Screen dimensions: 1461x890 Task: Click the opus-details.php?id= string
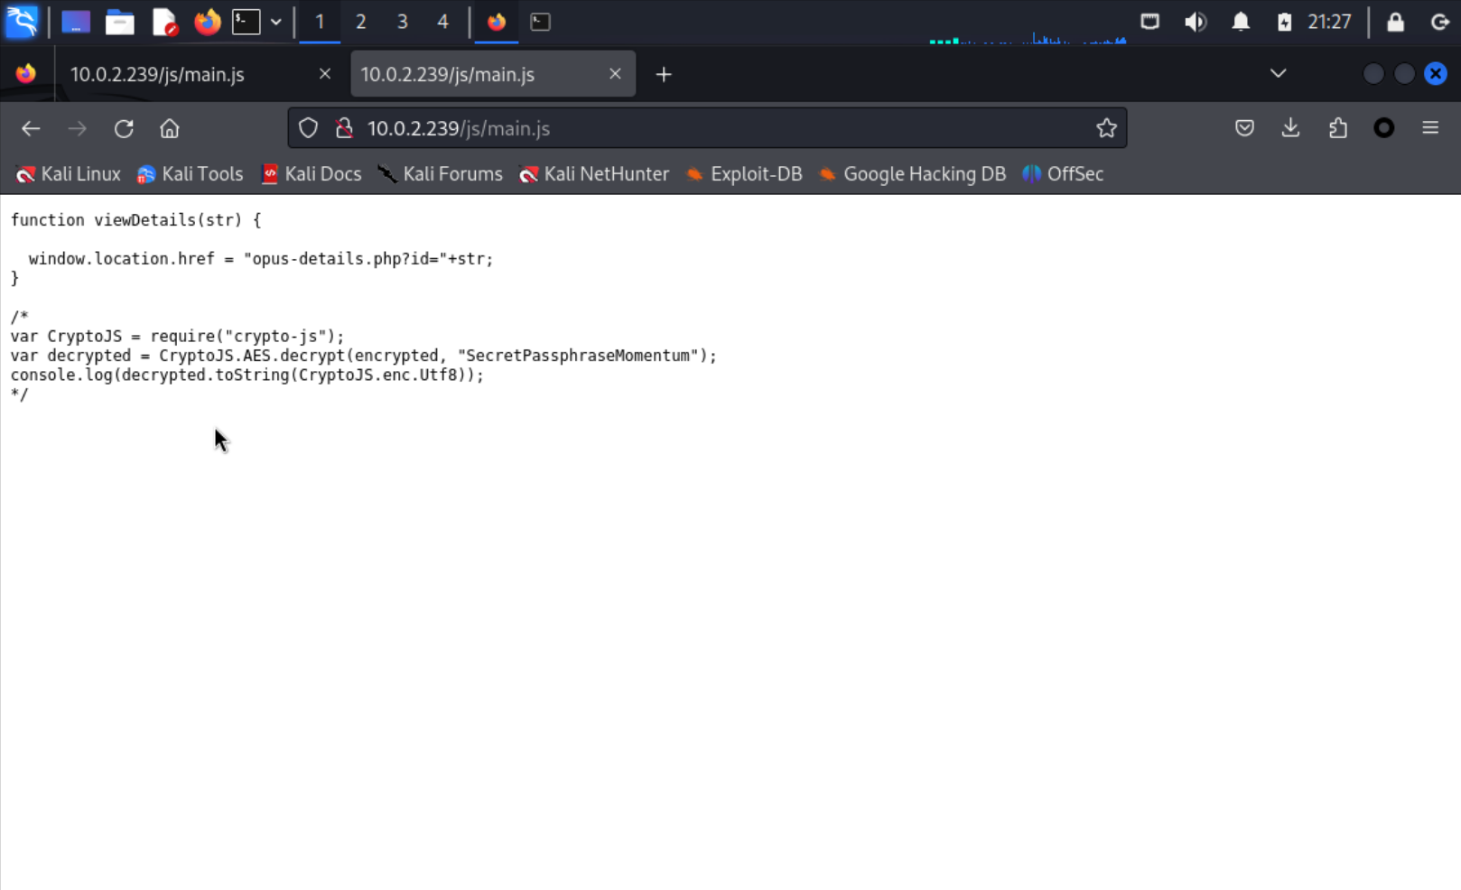tap(347, 259)
